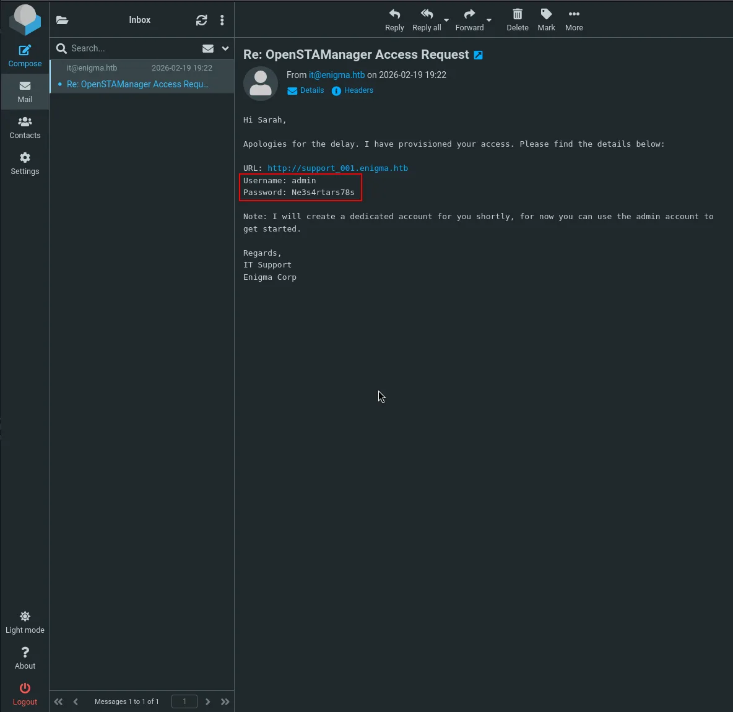733x712 pixels.
Task: Forward the message
Action: coord(469,20)
